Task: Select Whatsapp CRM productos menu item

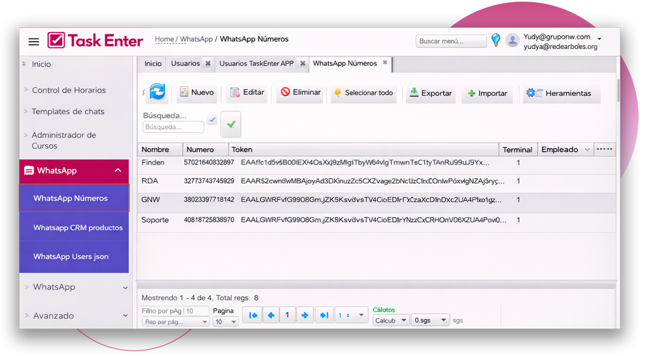Action: tap(78, 228)
